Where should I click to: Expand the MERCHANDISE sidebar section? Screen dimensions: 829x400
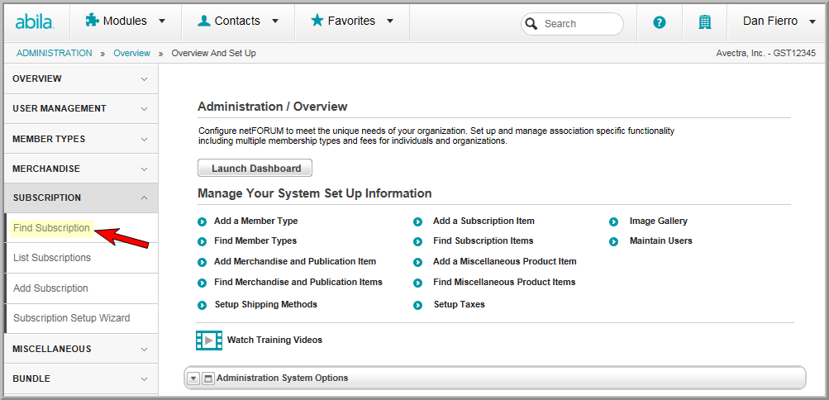pyautogui.click(x=80, y=169)
